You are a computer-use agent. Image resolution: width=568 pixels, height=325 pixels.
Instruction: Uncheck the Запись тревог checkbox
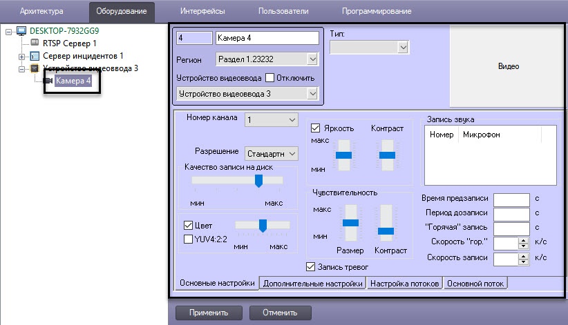click(310, 266)
